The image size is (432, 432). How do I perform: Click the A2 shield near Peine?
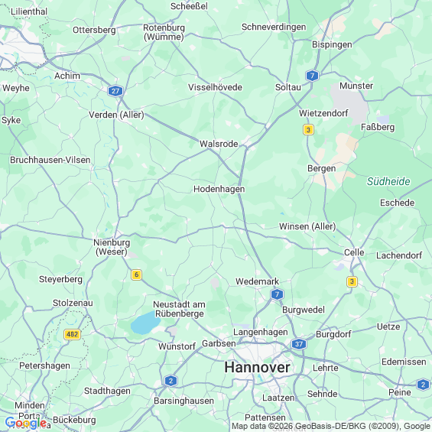pos(423,385)
